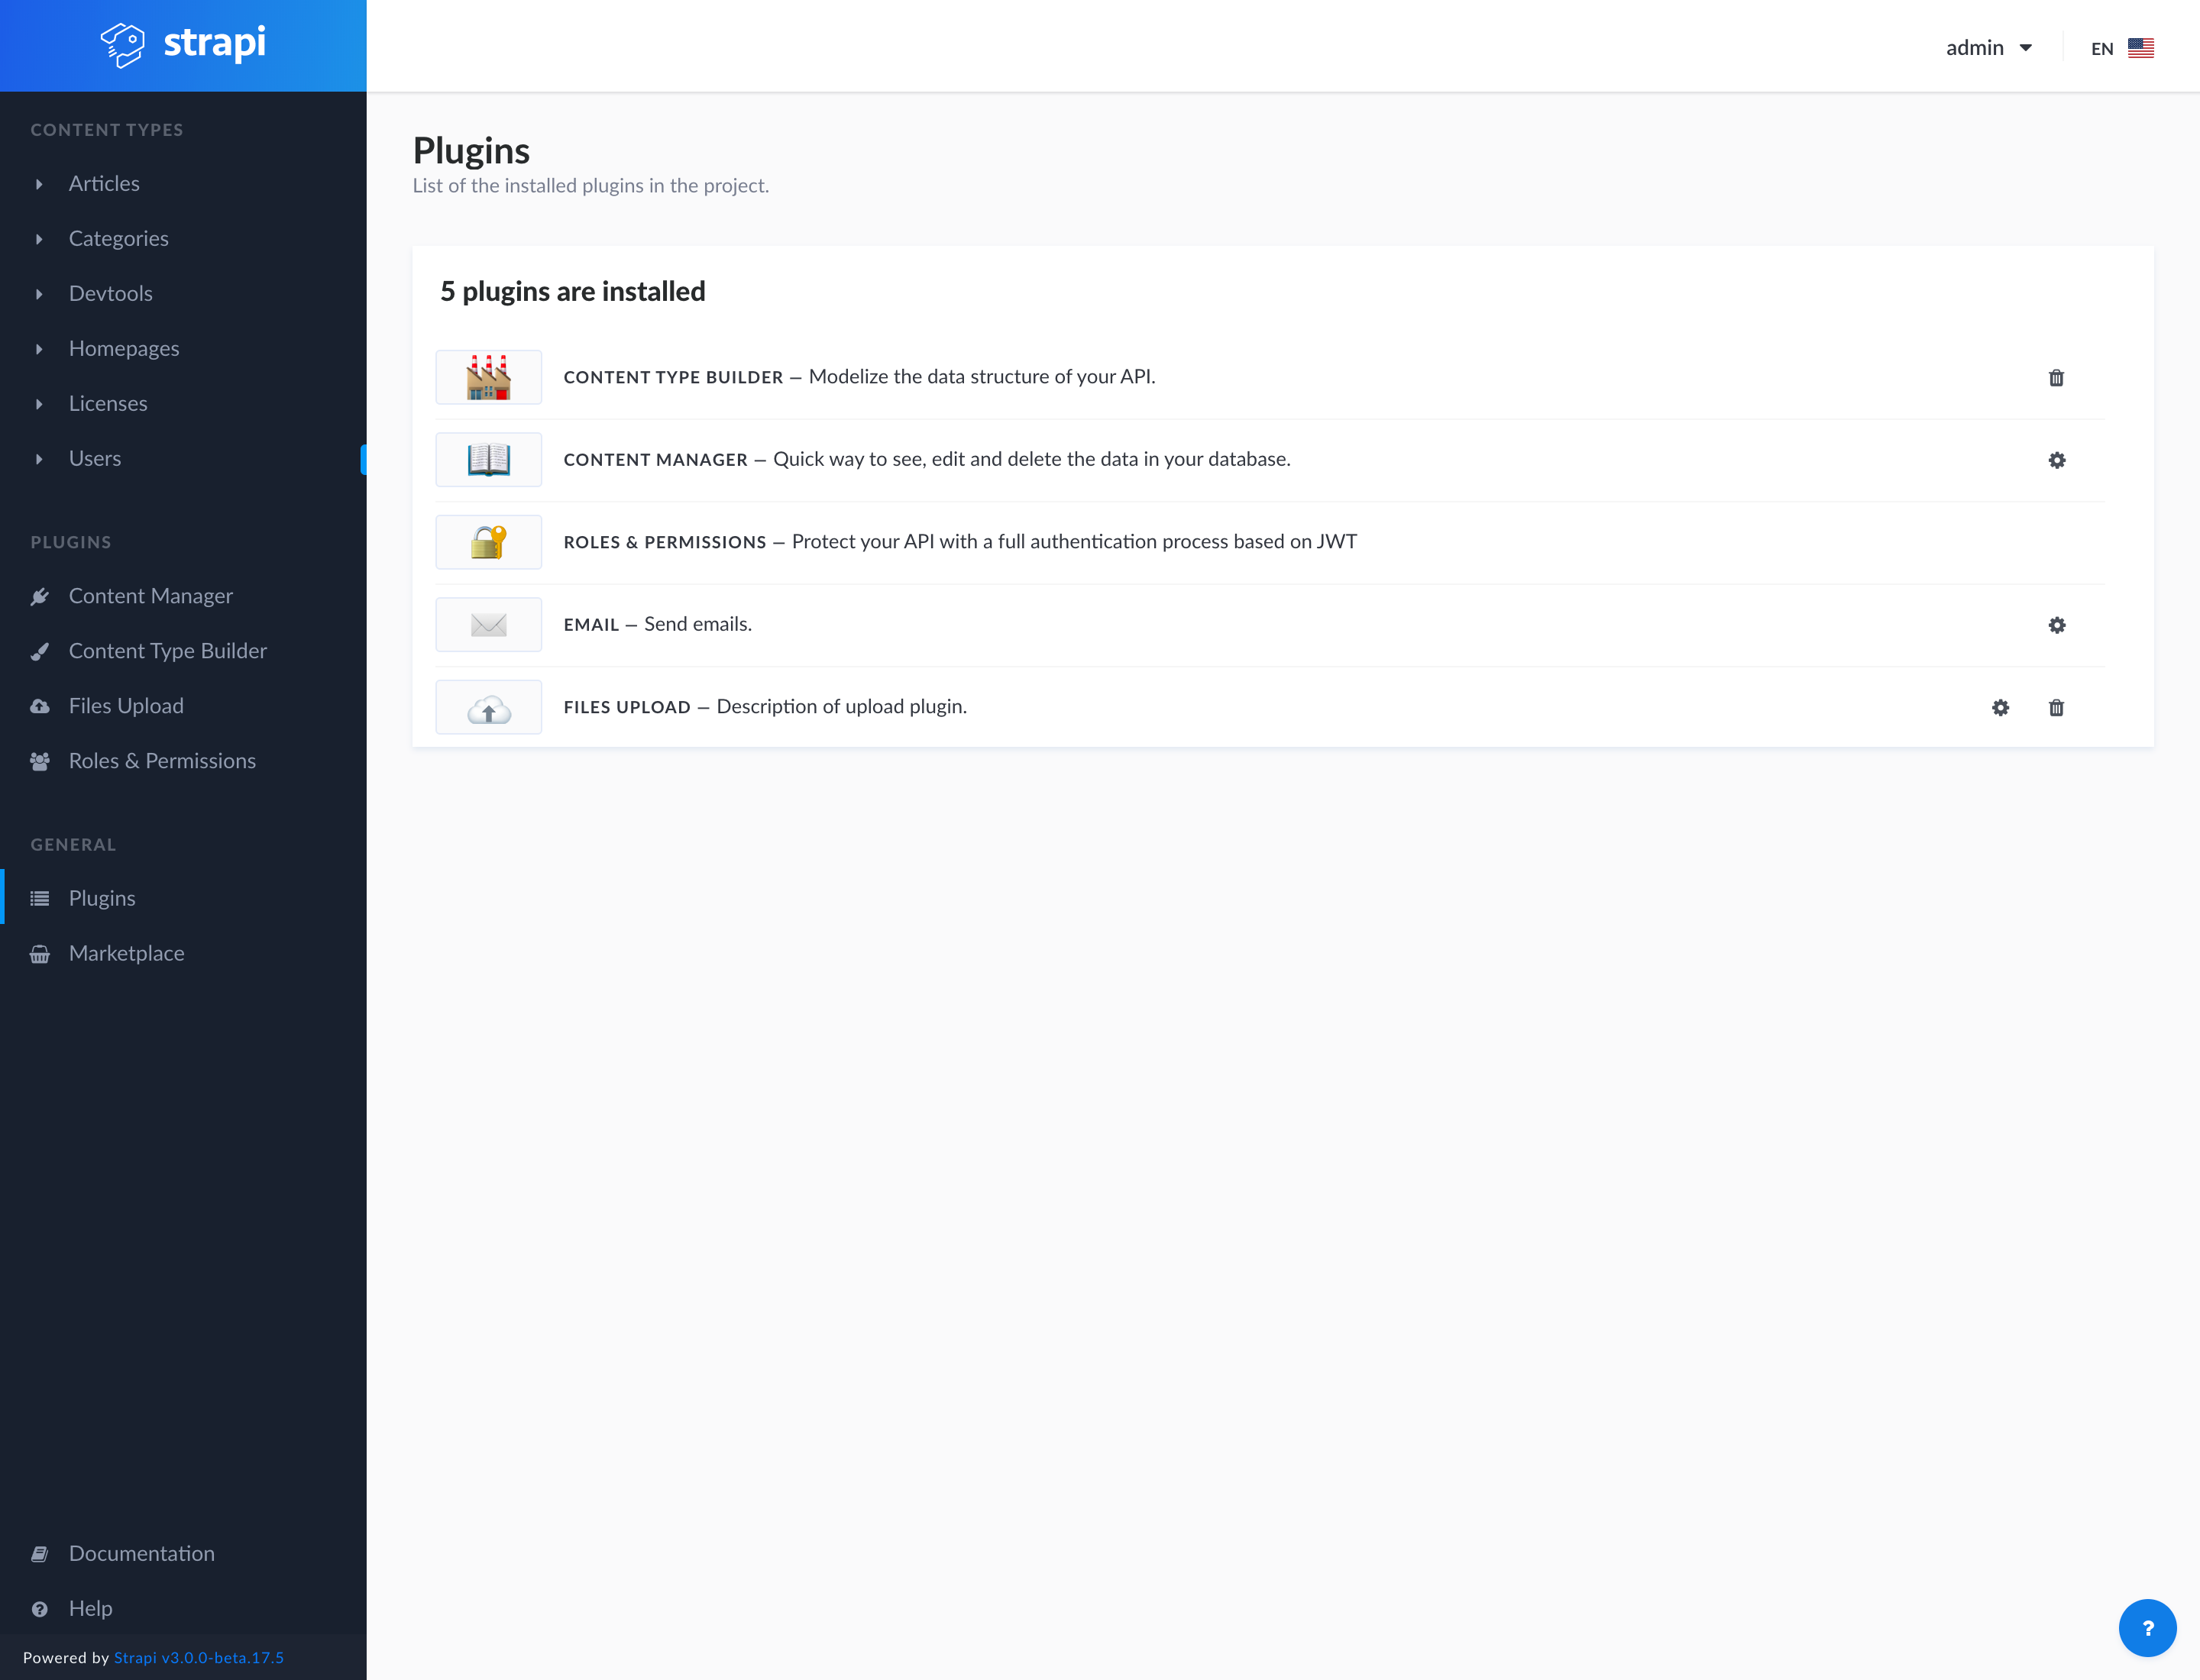
Task: Open Email plugin settings gear
Action: pyautogui.click(x=2056, y=625)
